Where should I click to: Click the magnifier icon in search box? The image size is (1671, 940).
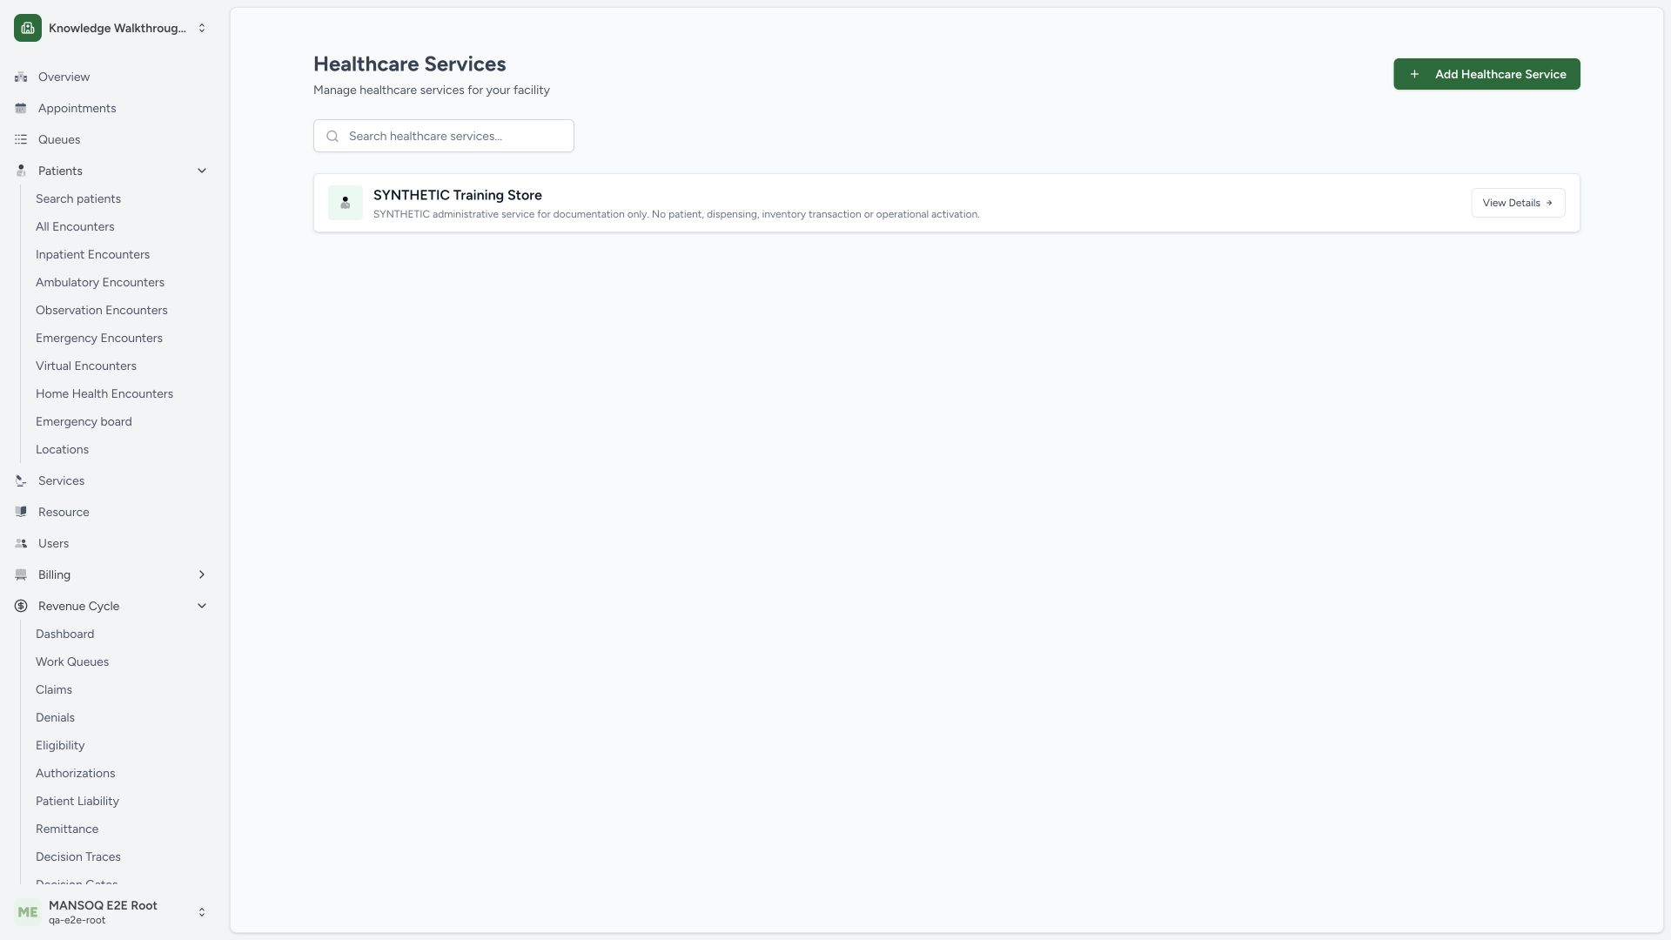332,136
